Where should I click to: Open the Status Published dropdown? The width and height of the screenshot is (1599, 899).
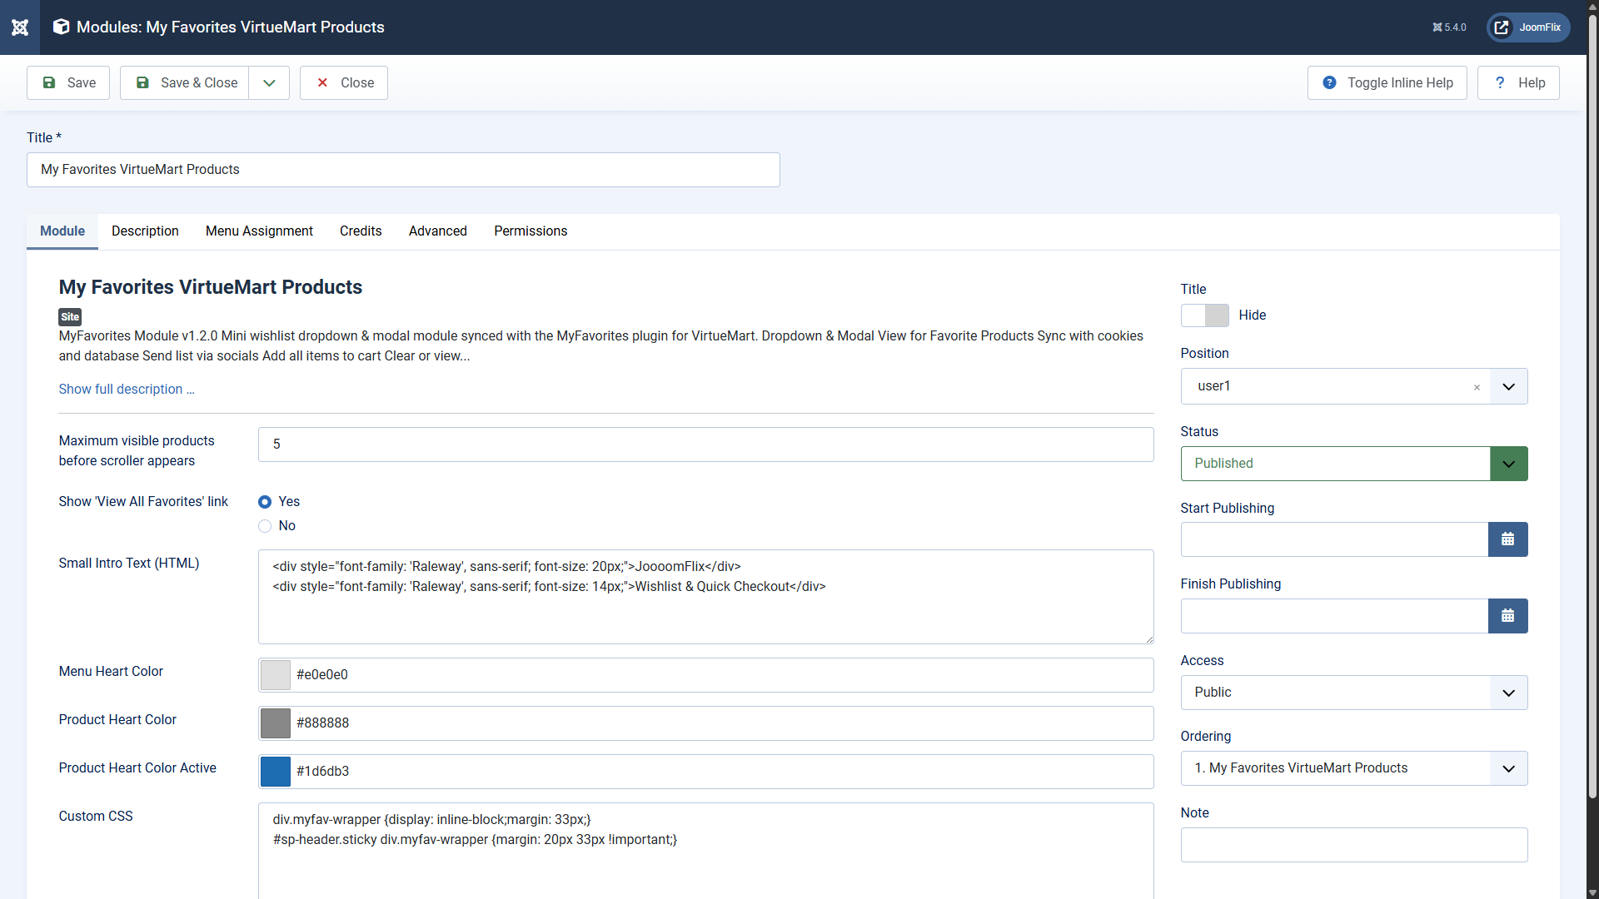tap(1353, 464)
